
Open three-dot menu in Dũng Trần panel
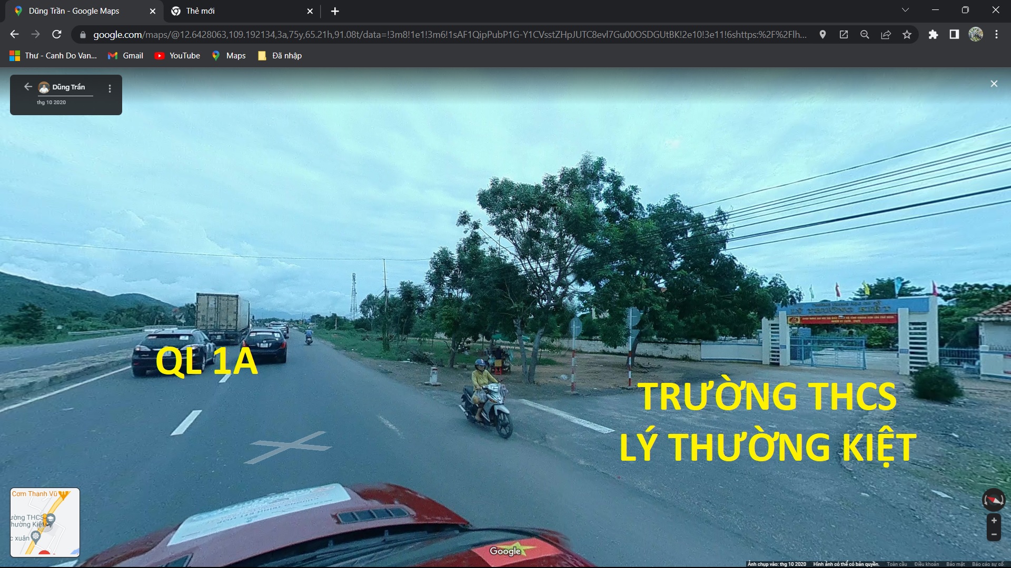click(110, 89)
